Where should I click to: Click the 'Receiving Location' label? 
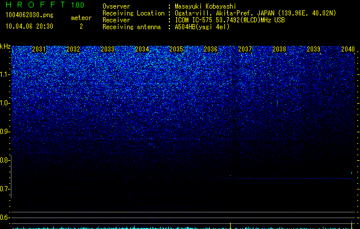click(133, 13)
